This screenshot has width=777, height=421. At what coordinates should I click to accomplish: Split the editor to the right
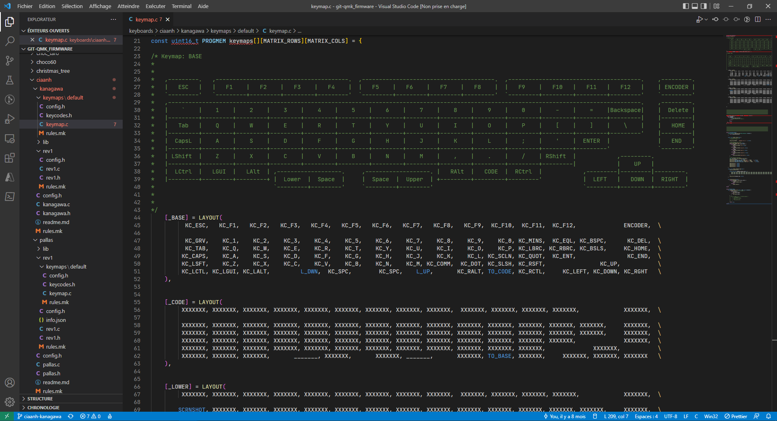coord(758,19)
